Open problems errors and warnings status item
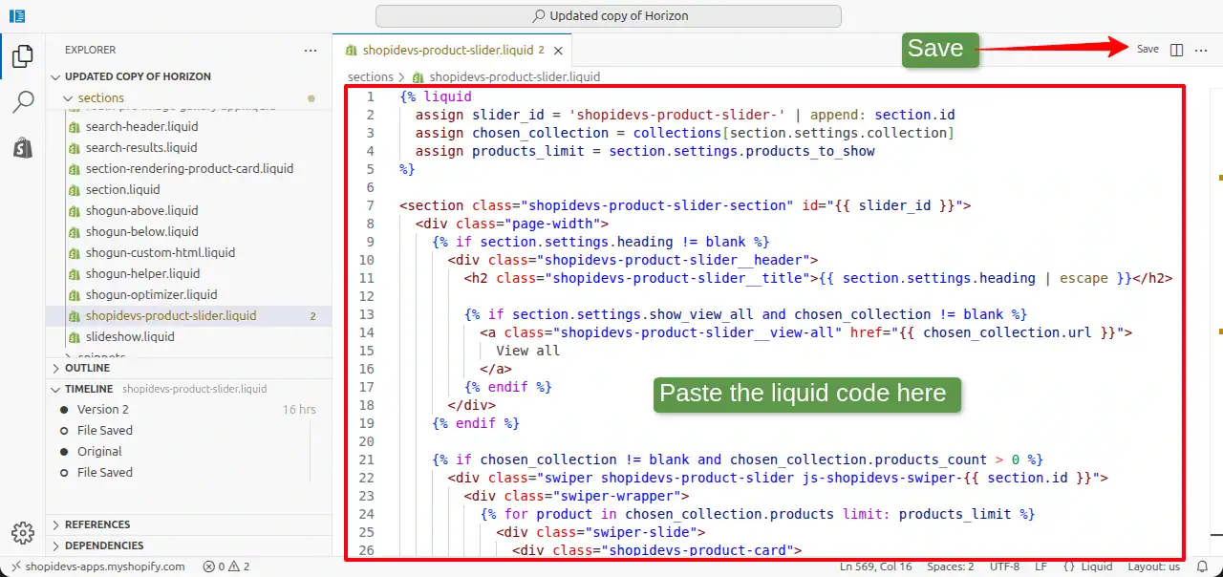Viewport: 1223px width, 577px height. [226, 566]
